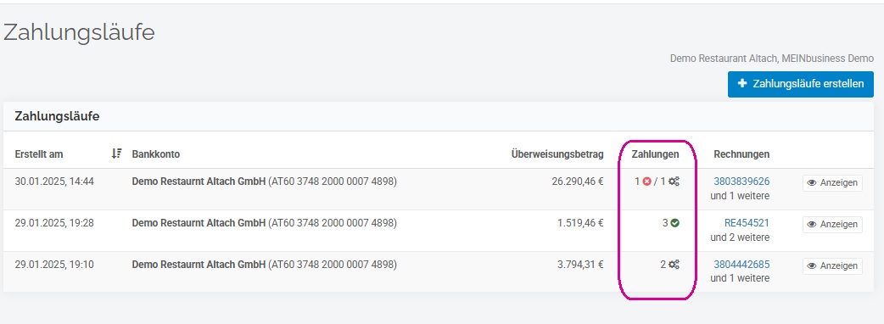Create a new payment run with Zahlungsläufe erstellen
884x324 pixels.
click(x=801, y=84)
